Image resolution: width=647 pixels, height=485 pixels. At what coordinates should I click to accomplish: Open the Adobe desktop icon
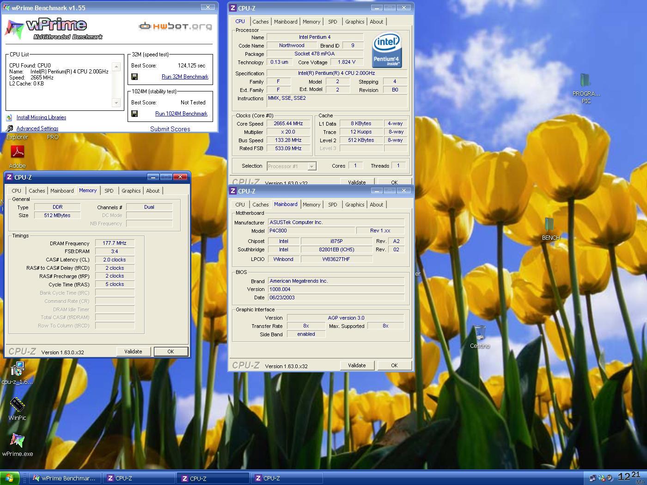point(17,152)
